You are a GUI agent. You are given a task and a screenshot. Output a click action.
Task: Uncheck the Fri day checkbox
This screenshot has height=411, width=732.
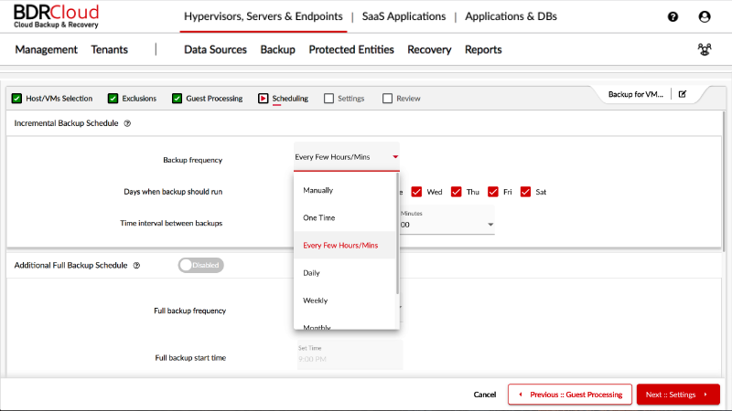tap(493, 192)
